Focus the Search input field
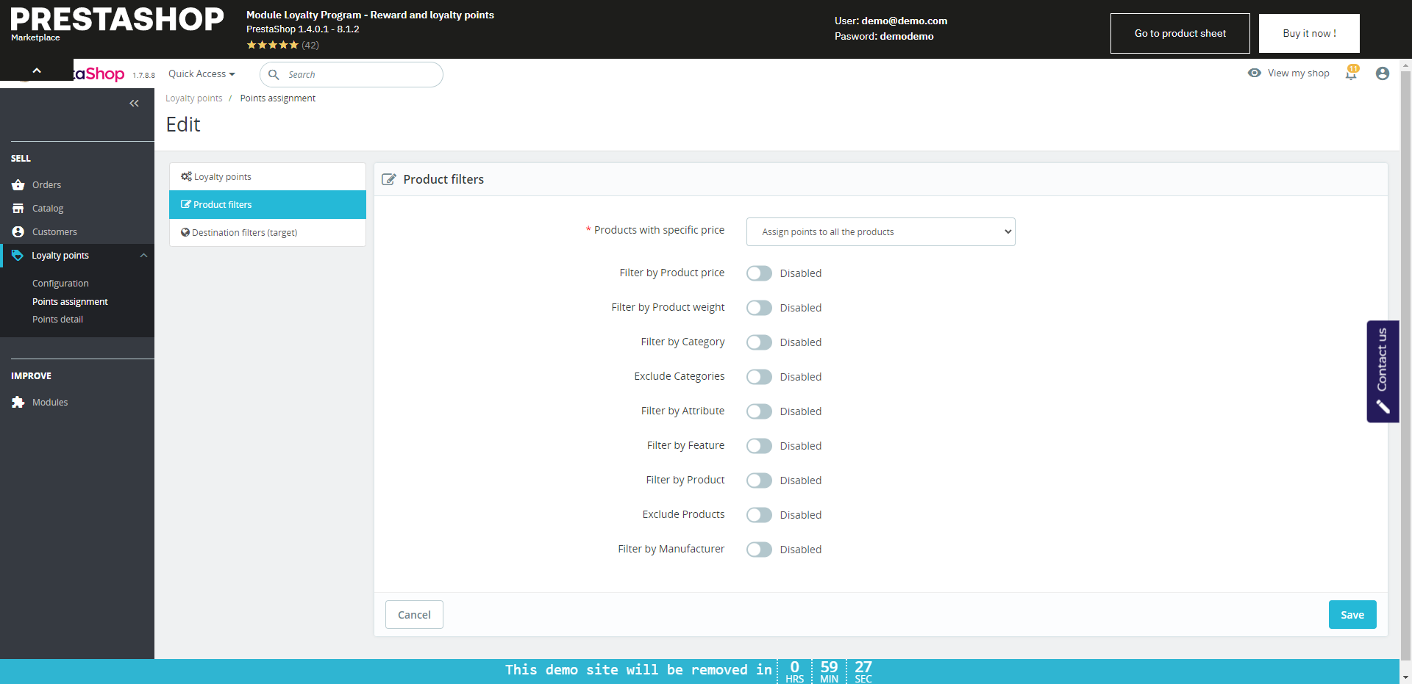Image resolution: width=1412 pixels, height=684 pixels. pos(352,75)
